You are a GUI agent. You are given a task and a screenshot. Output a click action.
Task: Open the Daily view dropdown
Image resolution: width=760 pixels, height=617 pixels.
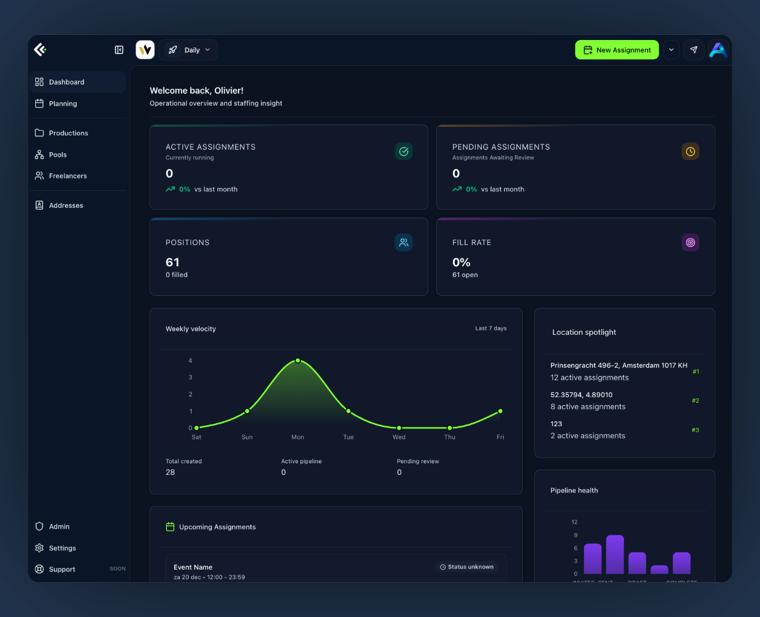[189, 50]
